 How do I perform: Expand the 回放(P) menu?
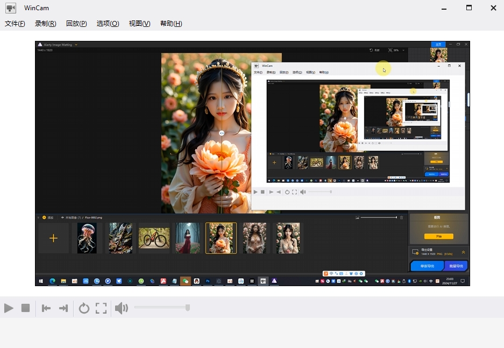(76, 24)
